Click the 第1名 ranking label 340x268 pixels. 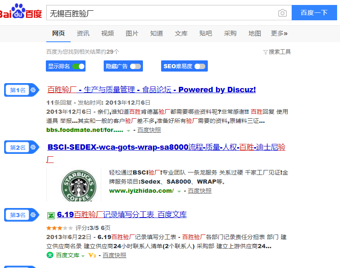(x=18, y=90)
